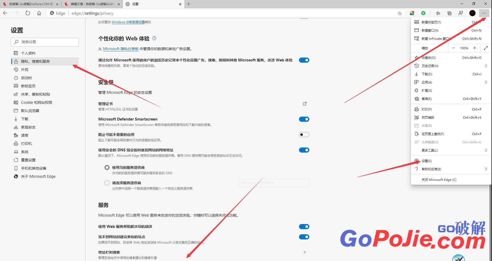Open help icon beside 个性化你的 Web 体验
Viewport: 492px width, 261px height.
[x=154, y=38]
